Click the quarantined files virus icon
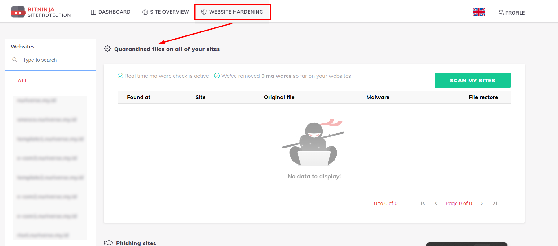Image resolution: width=558 pixels, height=246 pixels. pyautogui.click(x=107, y=49)
